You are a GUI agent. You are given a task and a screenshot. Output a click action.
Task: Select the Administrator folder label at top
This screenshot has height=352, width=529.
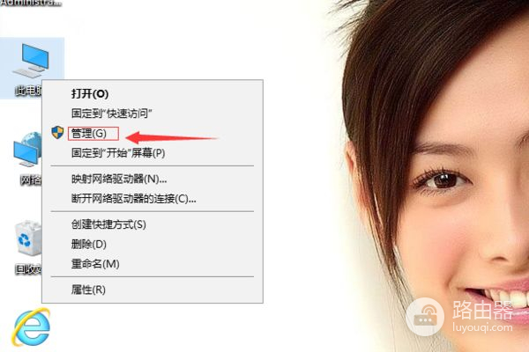[31, 4]
